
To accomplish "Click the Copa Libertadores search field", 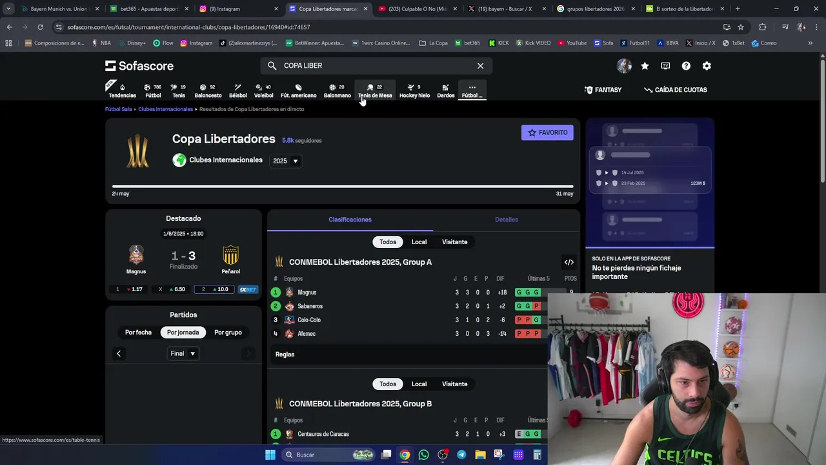I will pyautogui.click(x=376, y=66).
